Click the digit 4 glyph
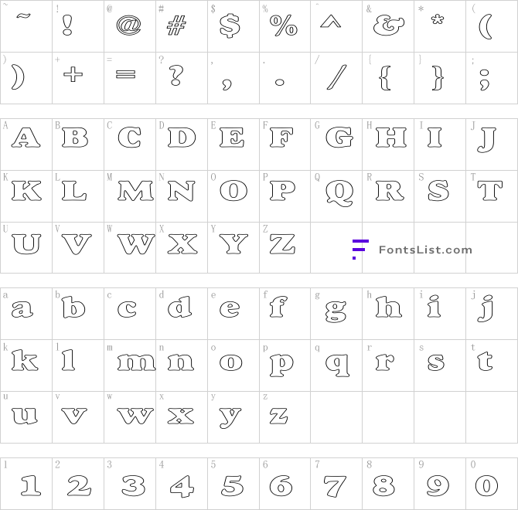The height and width of the screenshot is (510, 518). [182, 486]
